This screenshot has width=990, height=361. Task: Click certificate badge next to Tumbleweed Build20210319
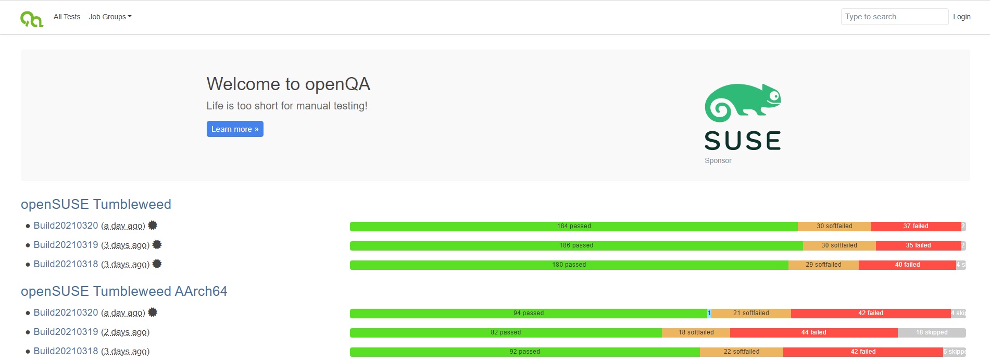tap(157, 244)
